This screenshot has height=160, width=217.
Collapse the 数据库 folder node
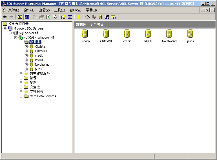coord(21,42)
